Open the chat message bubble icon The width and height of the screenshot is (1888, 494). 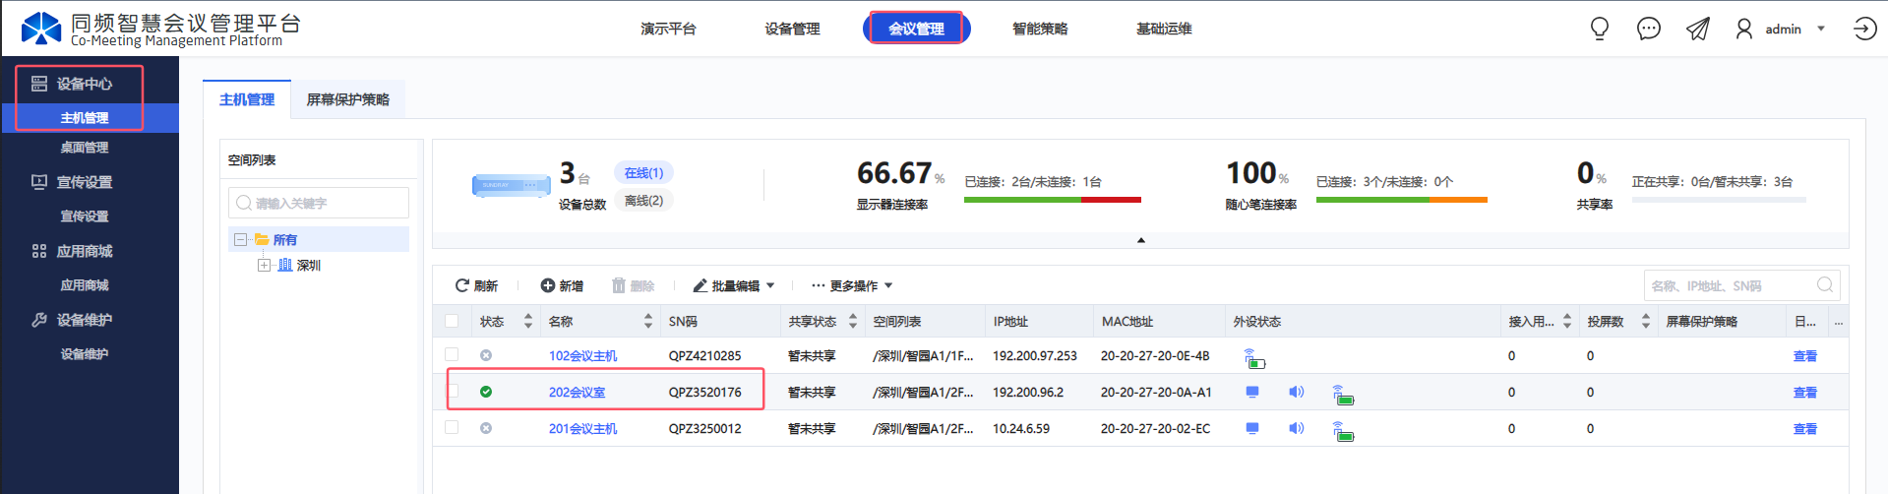tap(1649, 29)
